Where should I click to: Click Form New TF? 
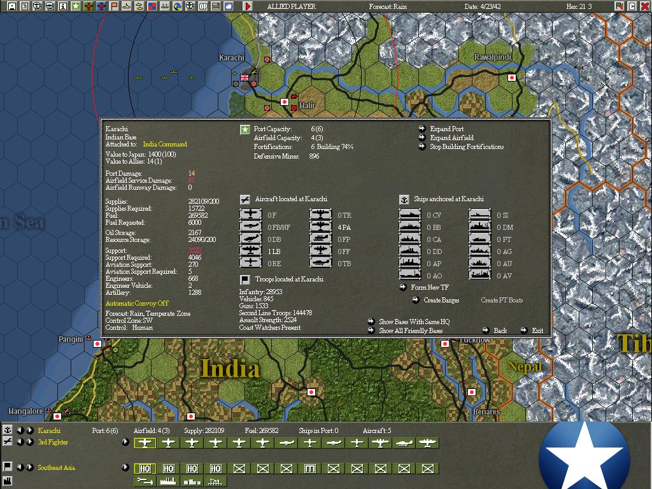tap(430, 287)
